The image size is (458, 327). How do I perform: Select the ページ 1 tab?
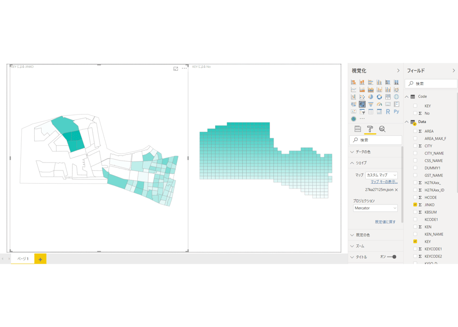point(23,259)
